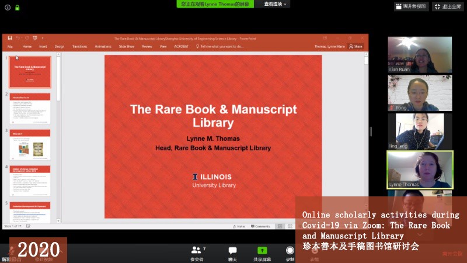Select Lian Ruan's video tile
The image size is (467, 263).
420,55
